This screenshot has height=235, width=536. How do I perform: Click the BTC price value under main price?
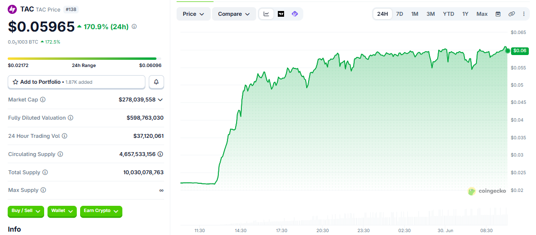[23, 42]
